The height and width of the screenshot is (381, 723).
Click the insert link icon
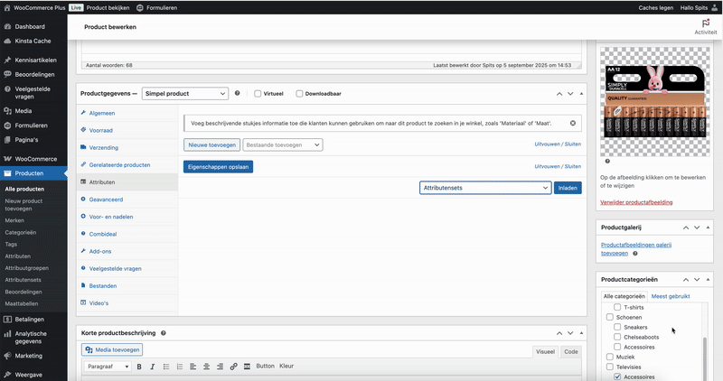(234, 367)
